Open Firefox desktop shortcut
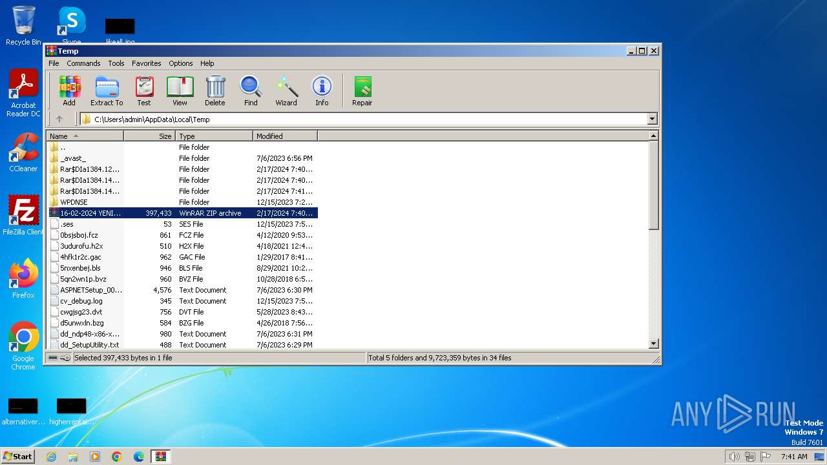The width and height of the screenshot is (827, 465). [23, 279]
